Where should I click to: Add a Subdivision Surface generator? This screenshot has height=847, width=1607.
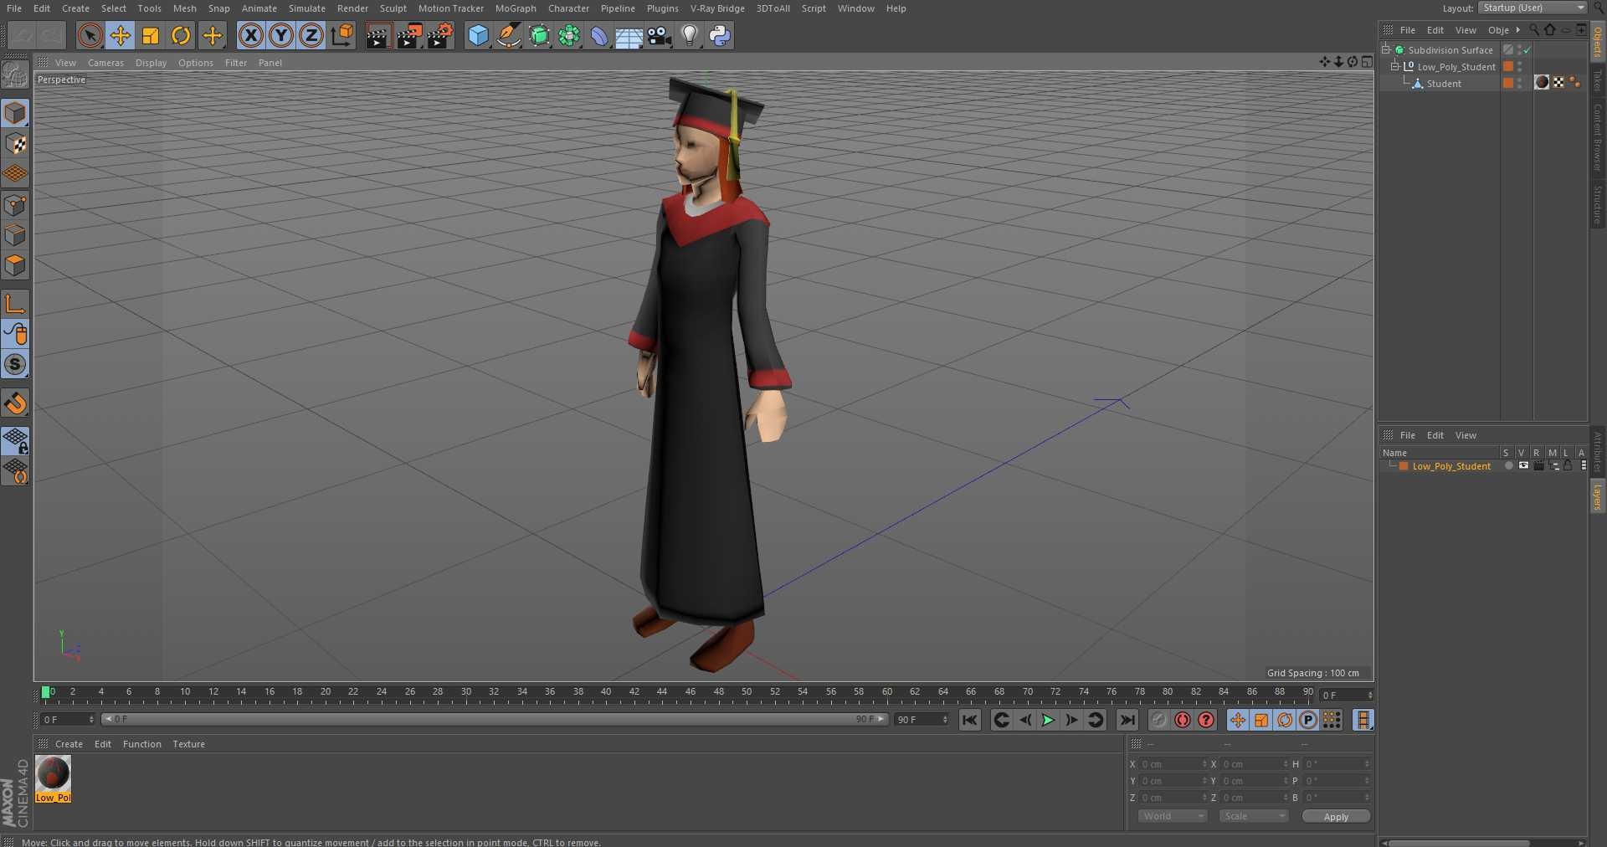(x=539, y=35)
